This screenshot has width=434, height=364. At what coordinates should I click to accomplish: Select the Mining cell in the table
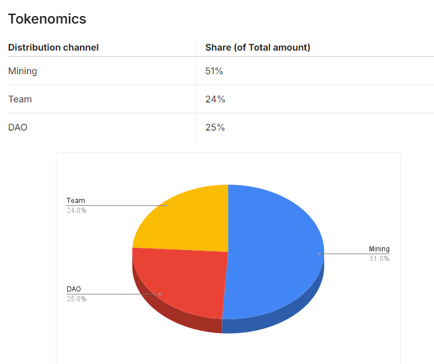(23, 71)
